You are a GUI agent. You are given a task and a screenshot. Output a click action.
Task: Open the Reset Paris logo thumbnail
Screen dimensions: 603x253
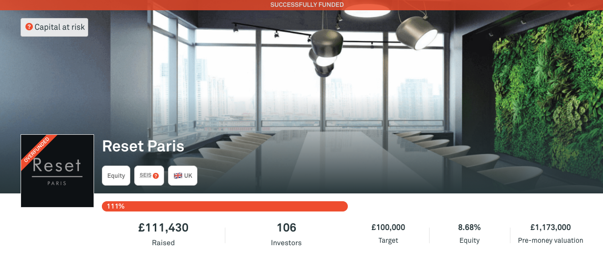57,171
